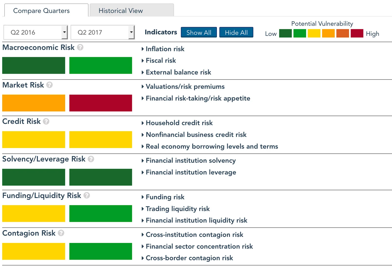This screenshot has width=392, height=271.
Task: Open the Q2 2017 quarter dropdown
Action: click(103, 32)
